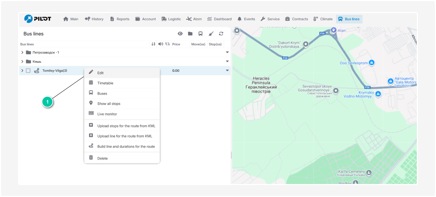
Task: Select Live monitor in the context menu
Action: click(x=107, y=114)
